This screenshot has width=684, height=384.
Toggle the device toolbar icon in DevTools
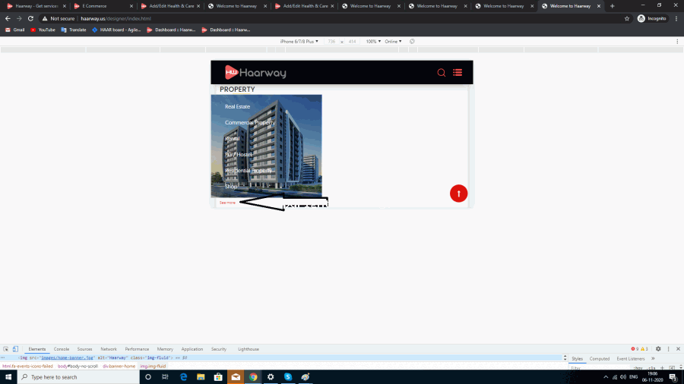pyautogui.click(x=15, y=349)
